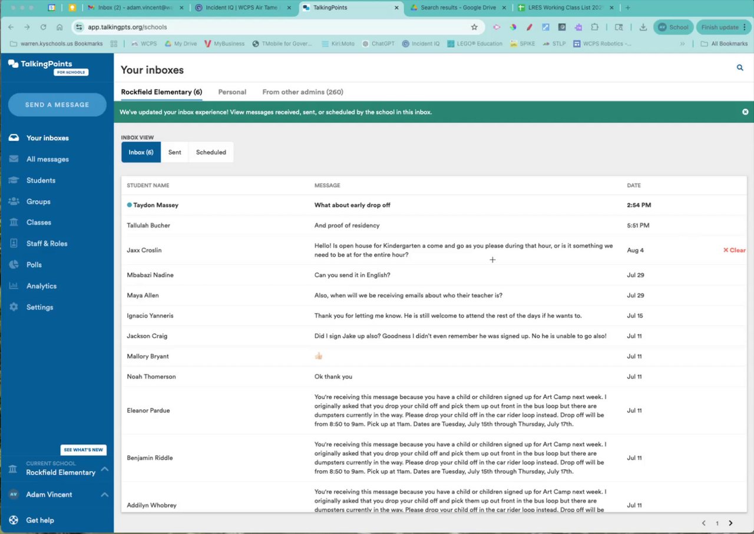Go to previous inbox page arrow
754x534 pixels.
703,523
